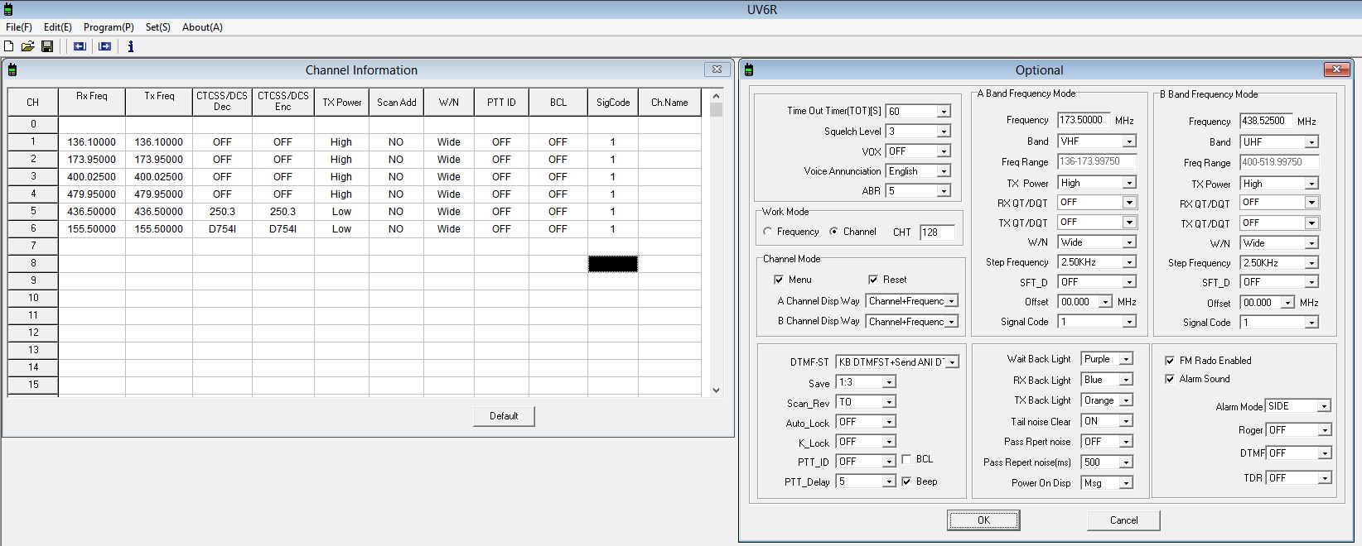Open the A Channel Disp Way dropdown
Screen dimensions: 1362x546
[952, 301]
